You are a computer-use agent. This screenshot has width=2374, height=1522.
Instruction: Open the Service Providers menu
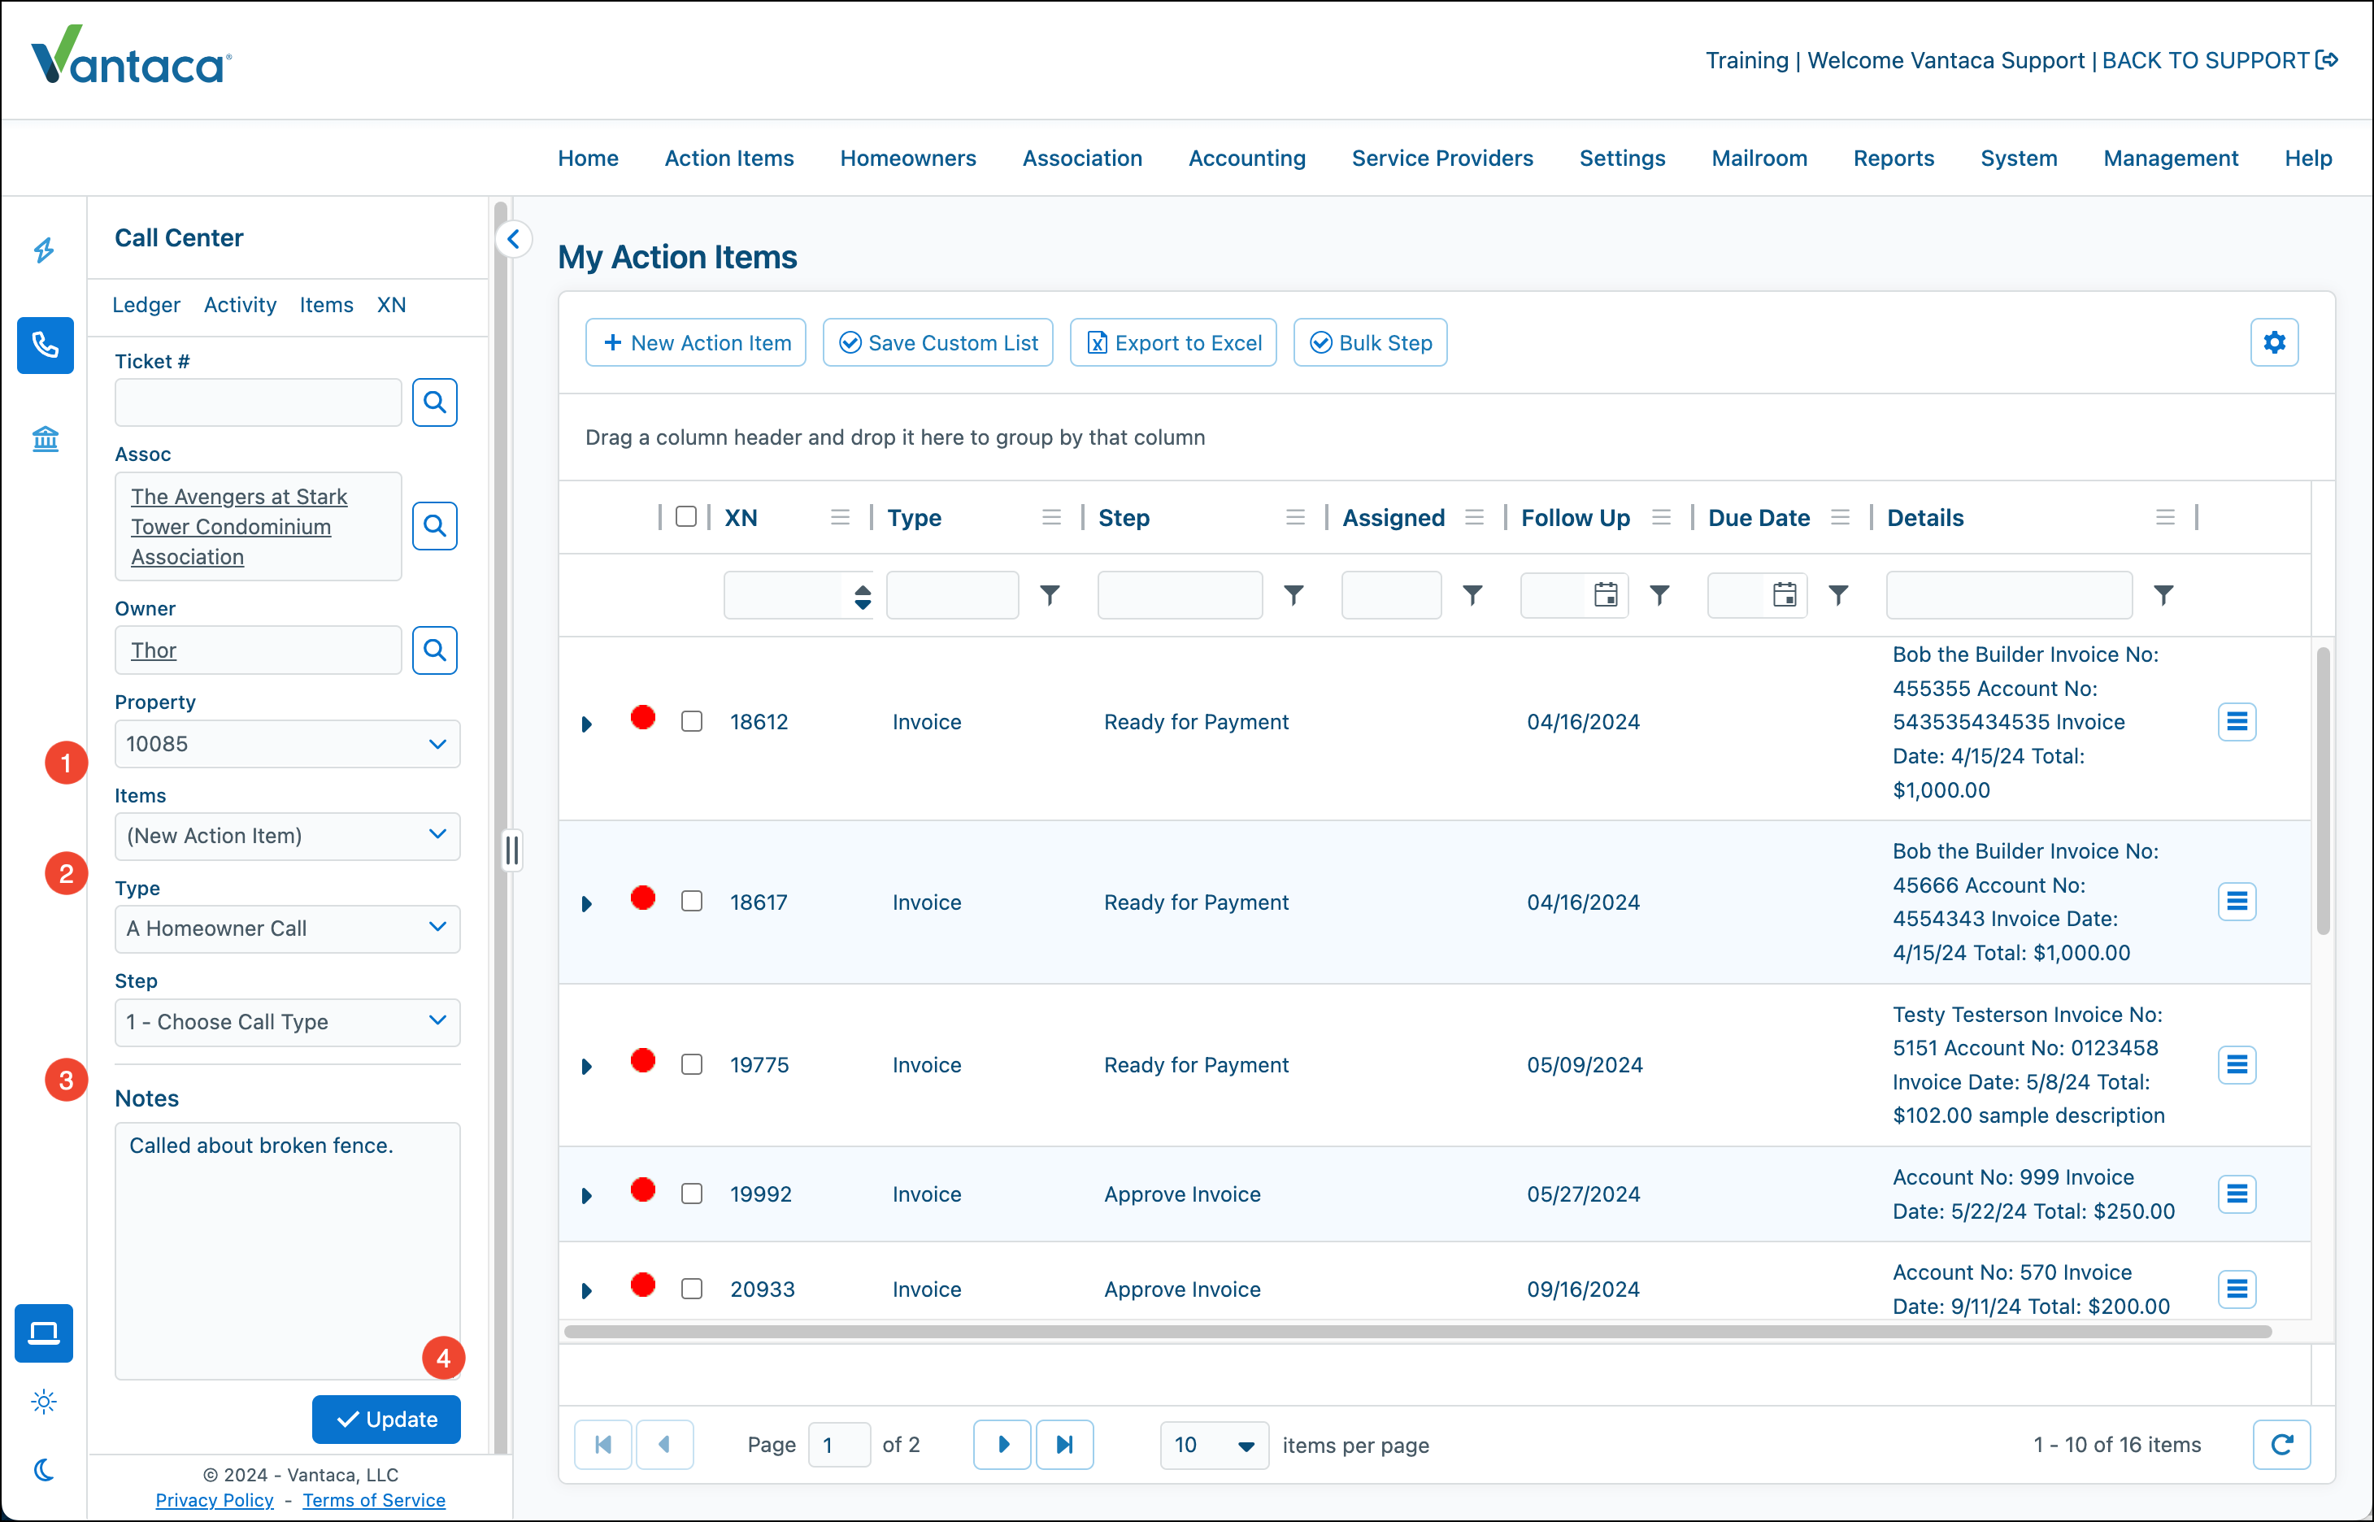click(1442, 158)
